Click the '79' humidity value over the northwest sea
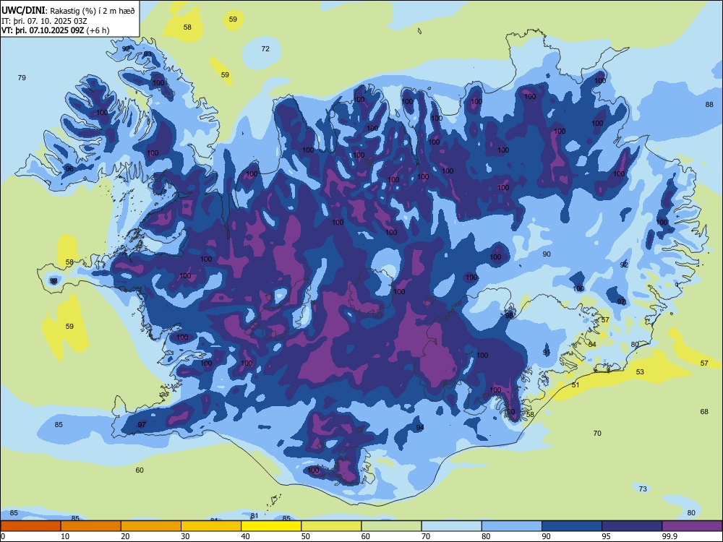Viewport: 723px width, 542px height. click(22, 77)
